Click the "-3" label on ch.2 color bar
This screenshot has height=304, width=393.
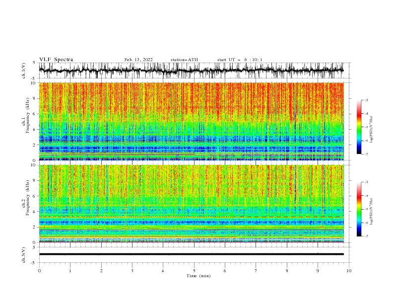tap(366, 182)
